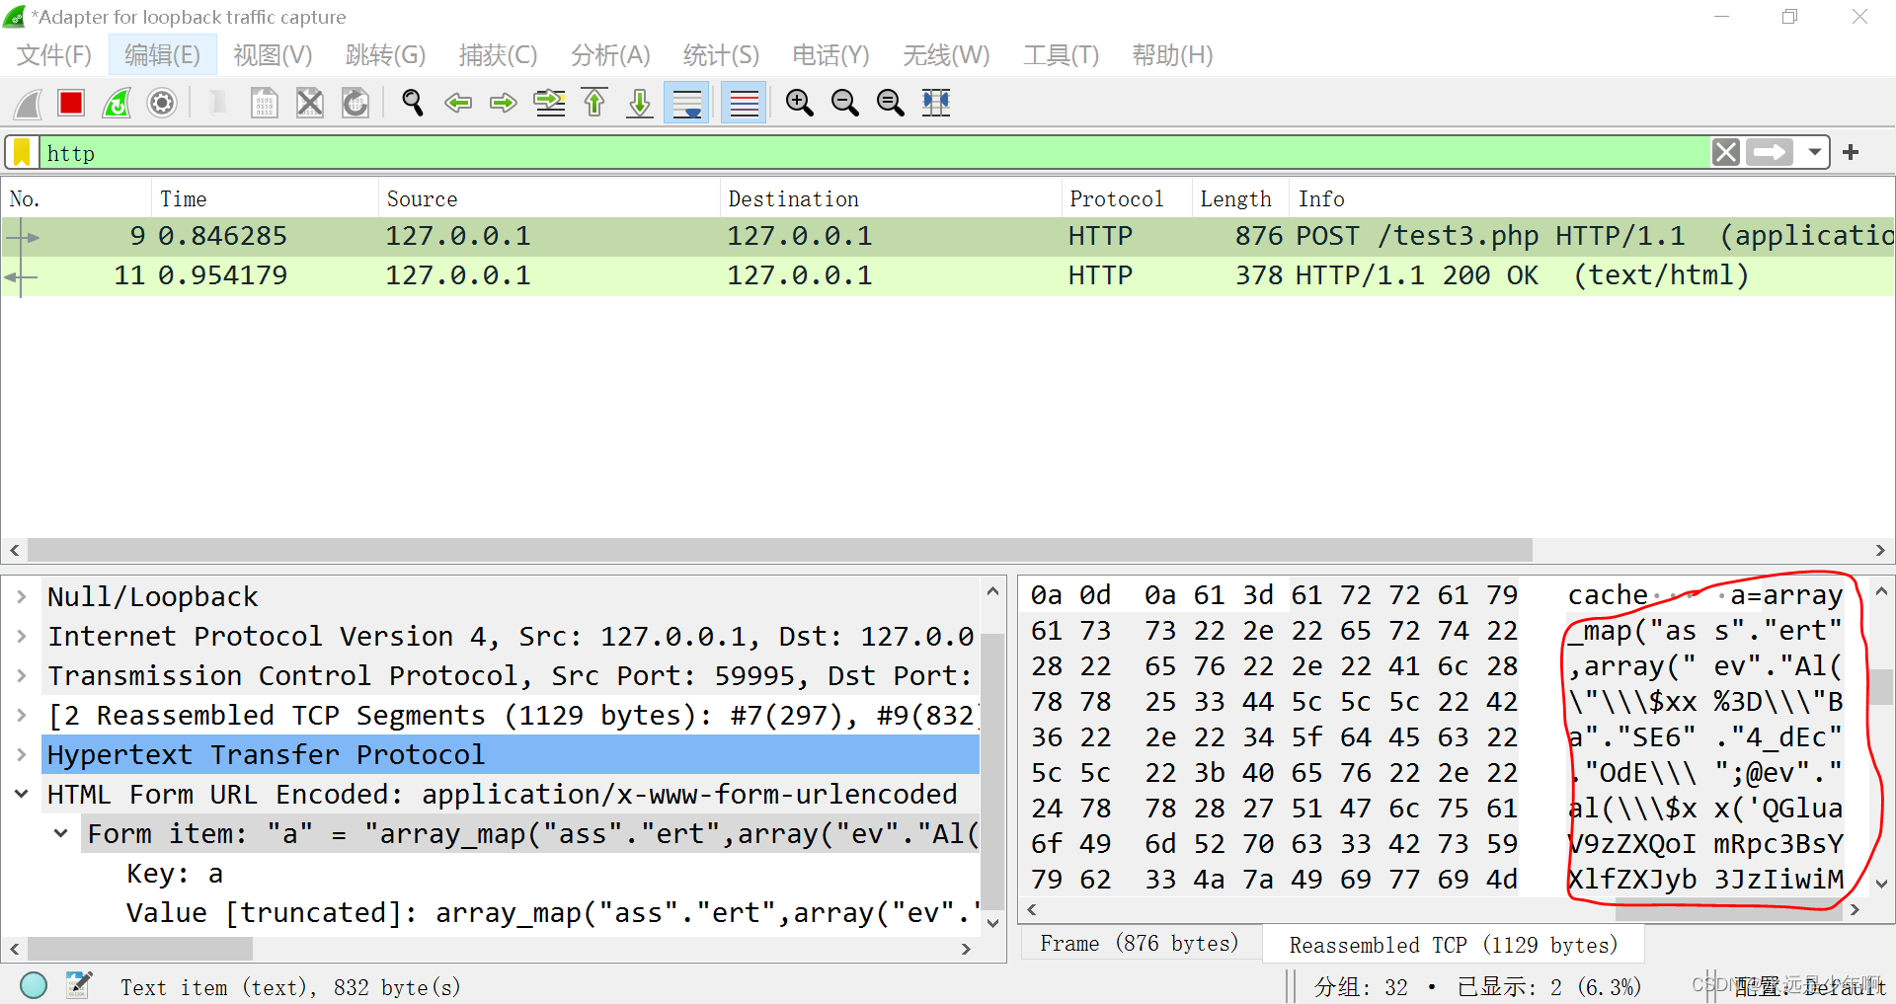
Task: Open the 电话(Y) menu
Action: [830, 55]
